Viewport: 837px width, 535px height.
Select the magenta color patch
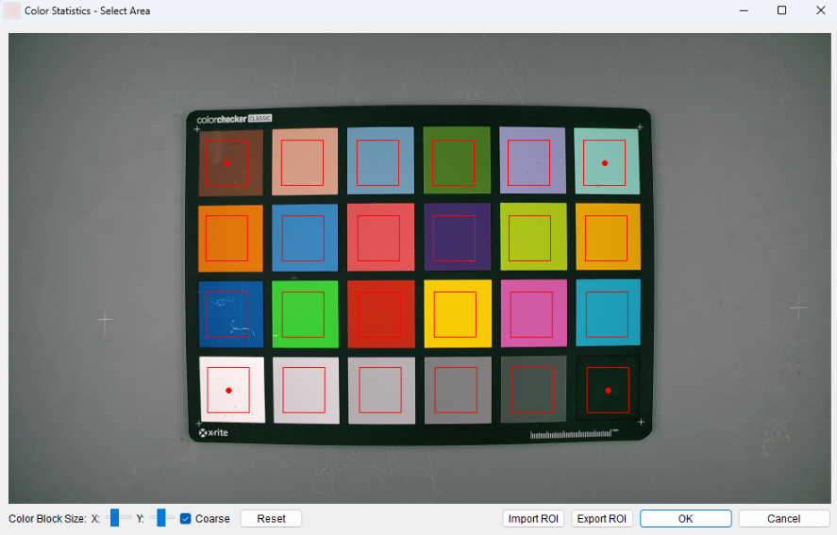532,314
